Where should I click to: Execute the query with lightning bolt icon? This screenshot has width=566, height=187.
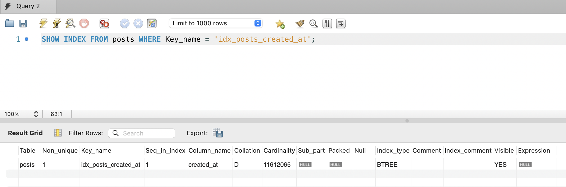tap(43, 23)
